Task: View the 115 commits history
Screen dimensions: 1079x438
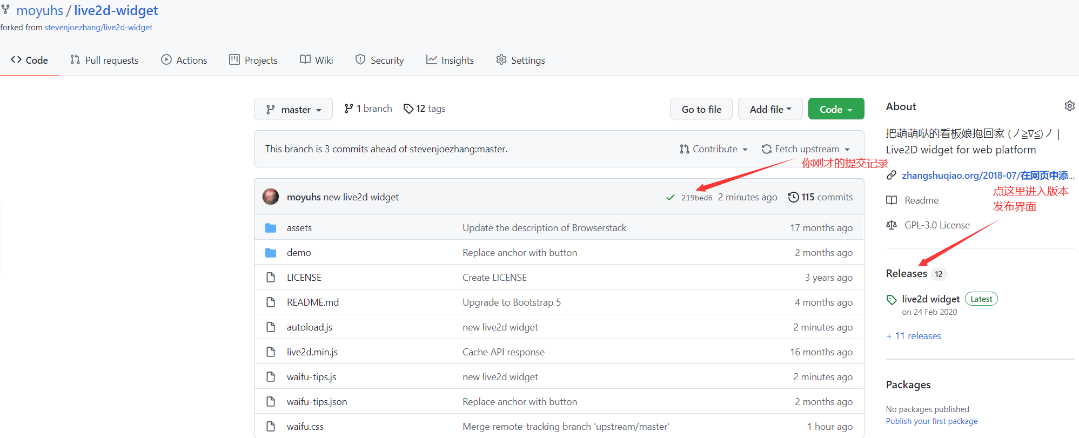Action: point(820,197)
